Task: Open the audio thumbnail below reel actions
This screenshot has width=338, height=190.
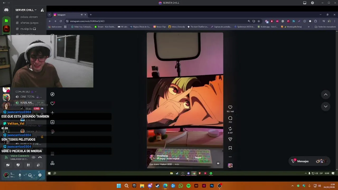Action: (x=230, y=165)
